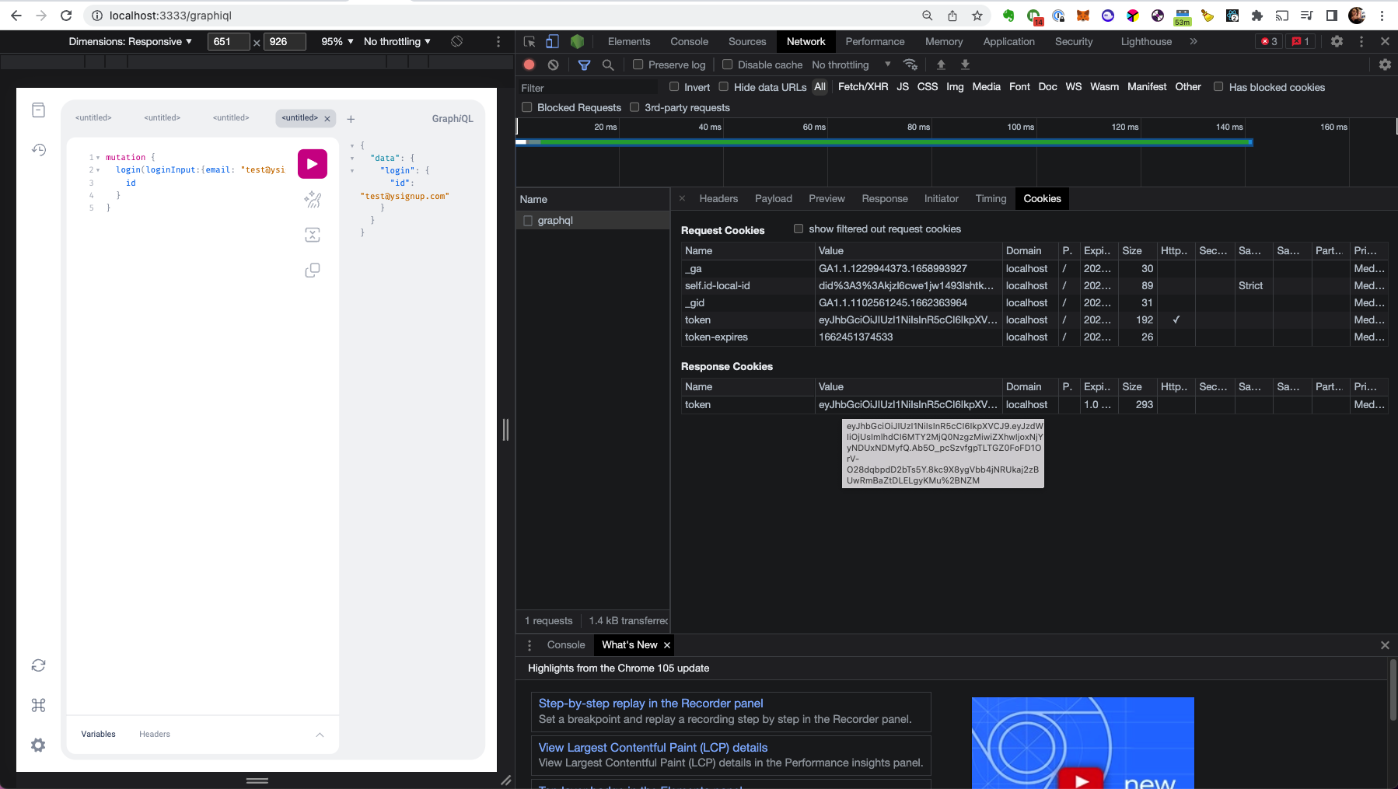Open View Largest Contentful Paint details link

653,748
